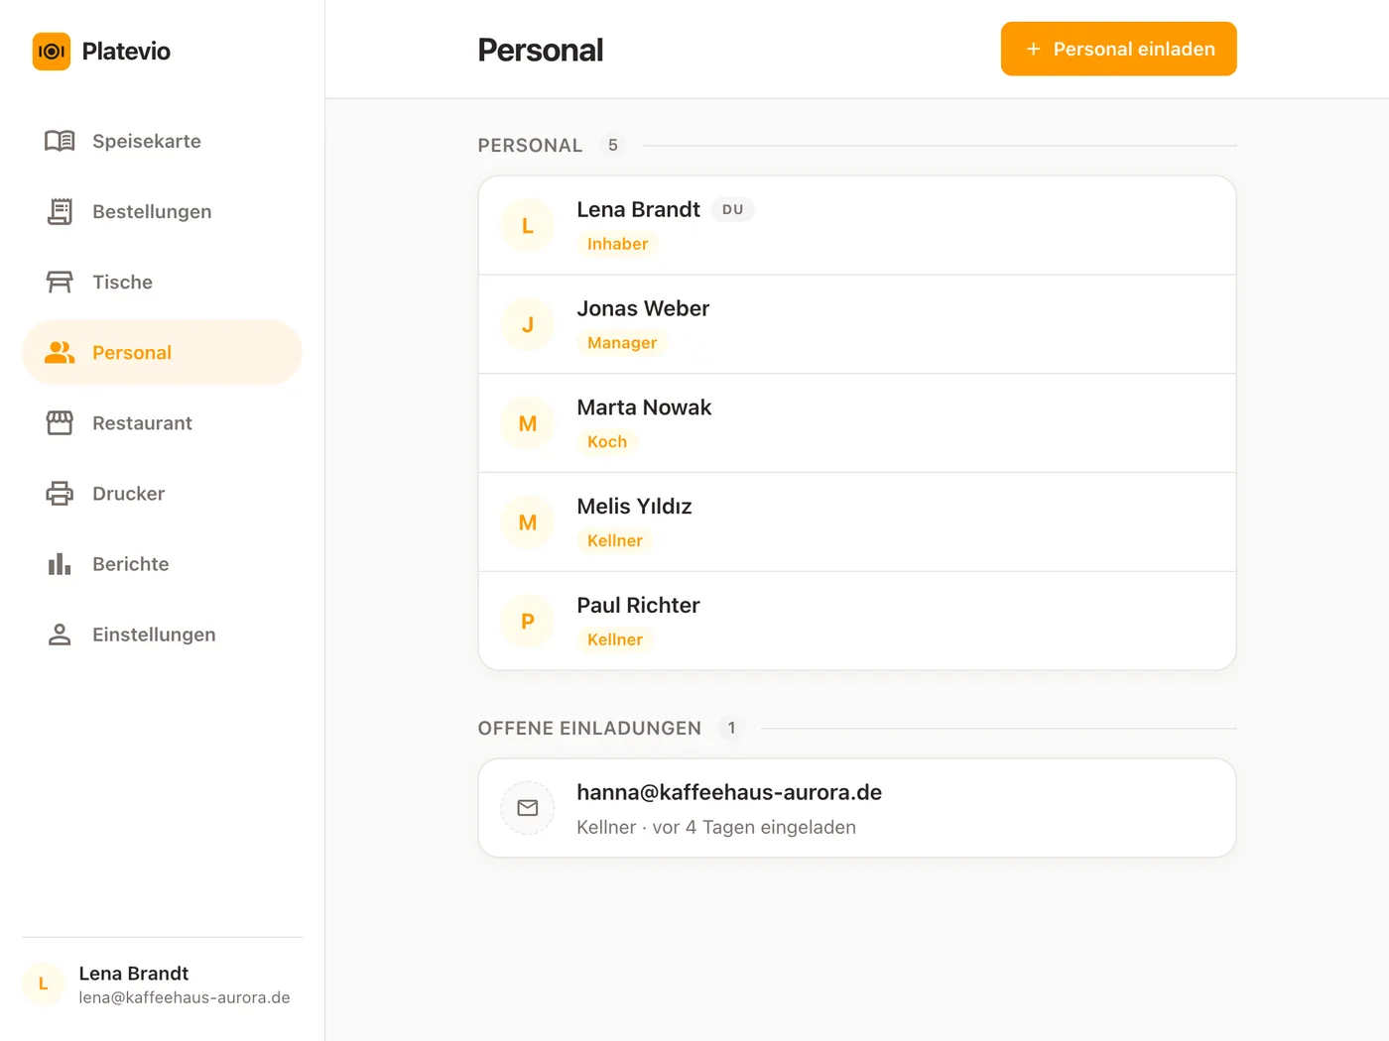
Task: Click the Personal einladen button
Action: [x=1118, y=49]
